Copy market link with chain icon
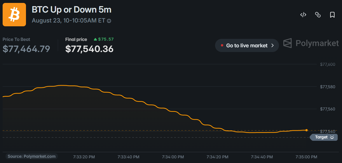The height and width of the screenshot is (163, 342). pyautogui.click(x=318, y=15)
